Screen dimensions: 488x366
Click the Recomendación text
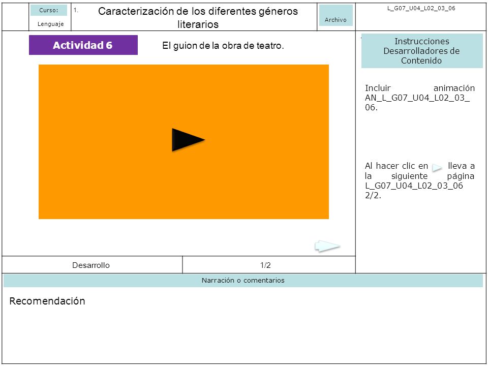coord(47,301)
